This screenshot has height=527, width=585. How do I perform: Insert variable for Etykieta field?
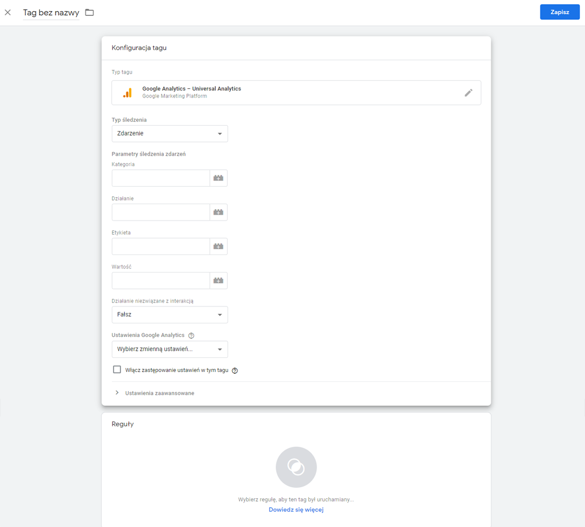218,246
